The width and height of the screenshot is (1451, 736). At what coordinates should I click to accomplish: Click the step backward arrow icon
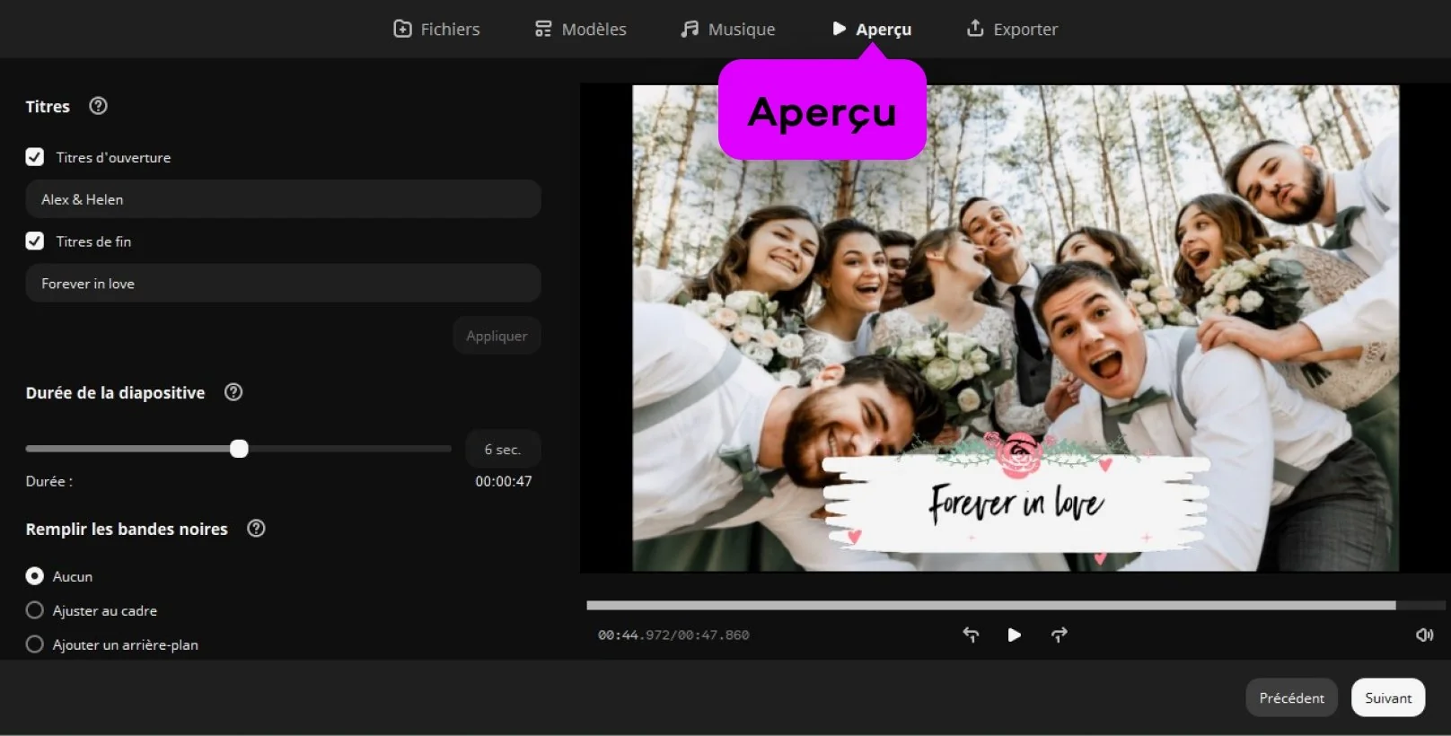(x=971, y=635)
